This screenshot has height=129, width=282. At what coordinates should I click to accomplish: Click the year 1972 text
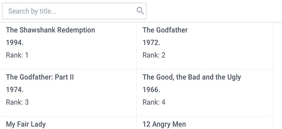151,43
